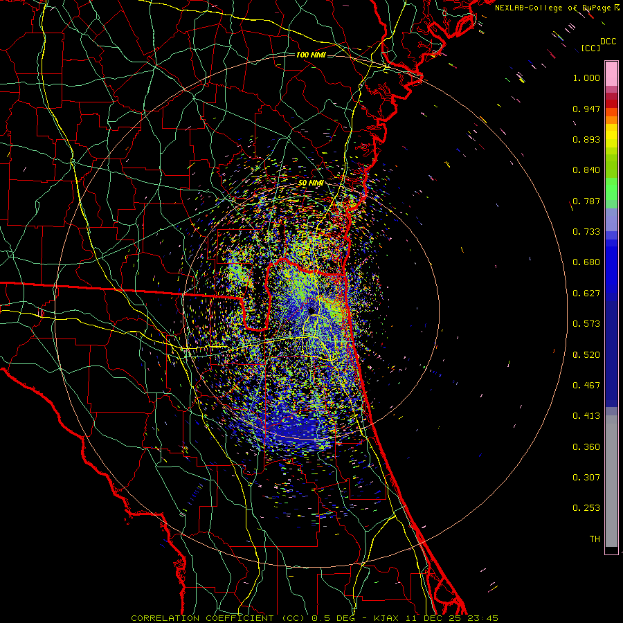Image resolution: width=623 pixels, height=623 pixels.
Task: Select the 0.680 scale value
Action: point(586,262)
